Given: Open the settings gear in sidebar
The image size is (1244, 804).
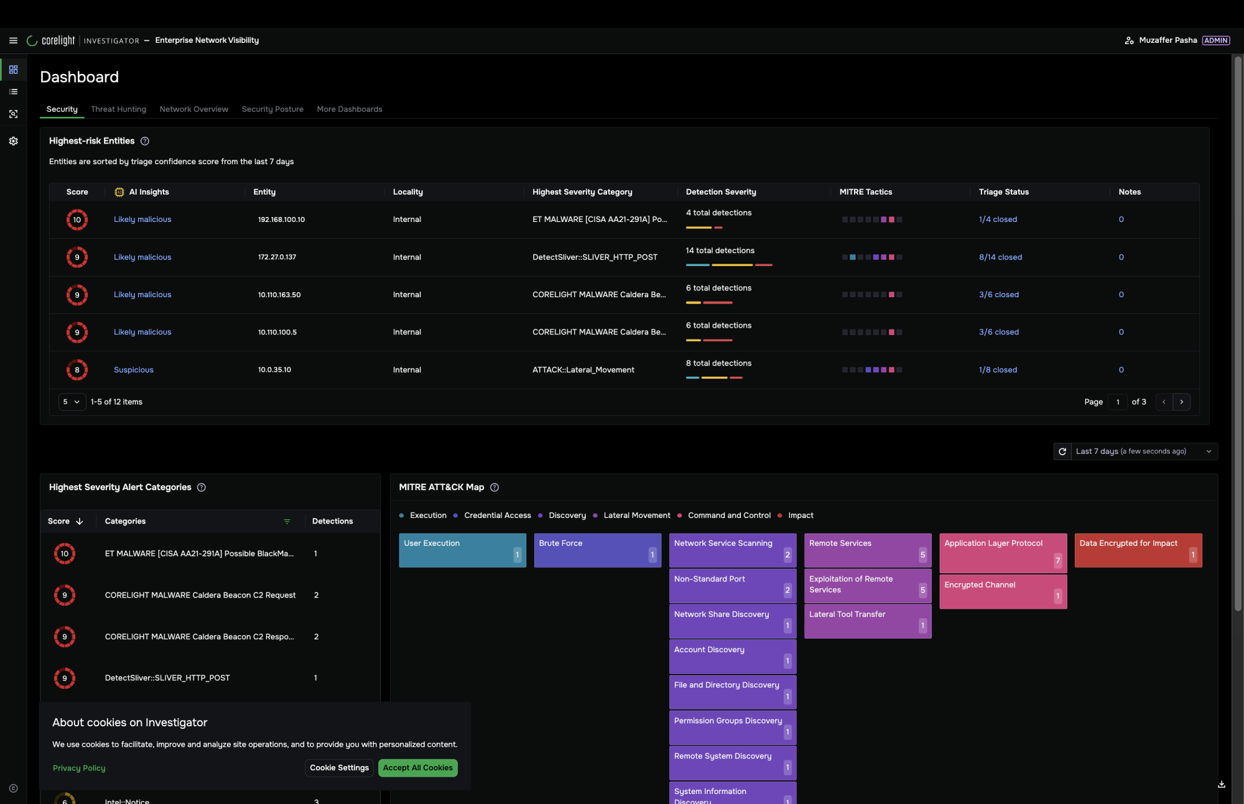Looking at the screenshot, I should click(x=13, y=141).
